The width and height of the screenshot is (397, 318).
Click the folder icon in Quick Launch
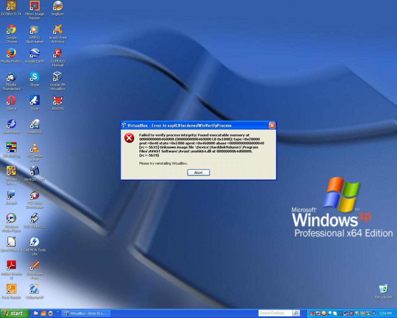(36, 313)
